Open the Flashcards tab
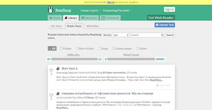This screenshot has width=212, height=110. tap(110, 18)
